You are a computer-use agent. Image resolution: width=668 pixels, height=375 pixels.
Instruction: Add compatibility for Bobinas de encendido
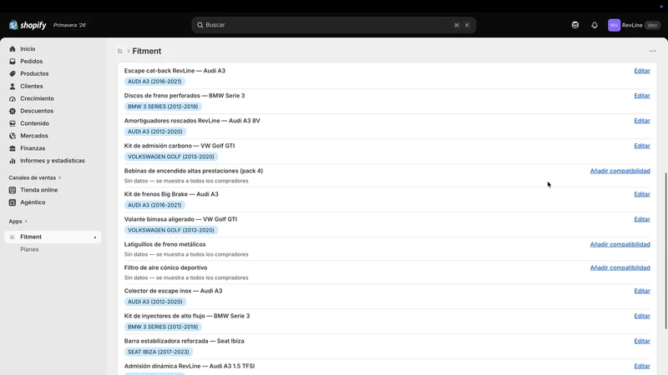tap(620, 171)
